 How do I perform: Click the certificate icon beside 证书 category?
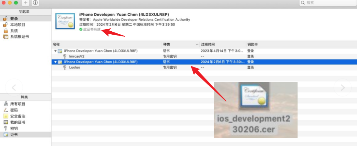point(6,135)
